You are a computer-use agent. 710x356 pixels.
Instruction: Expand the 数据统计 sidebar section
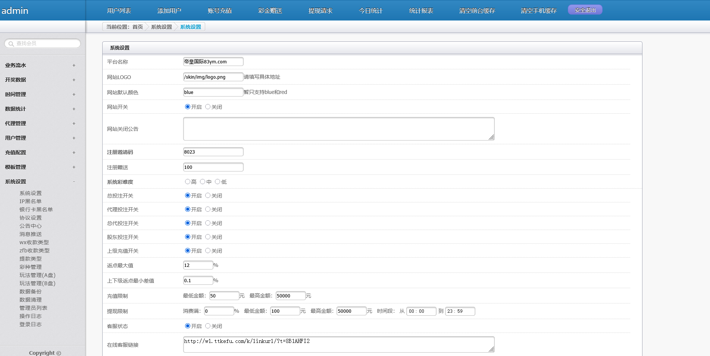click(40, 109)
